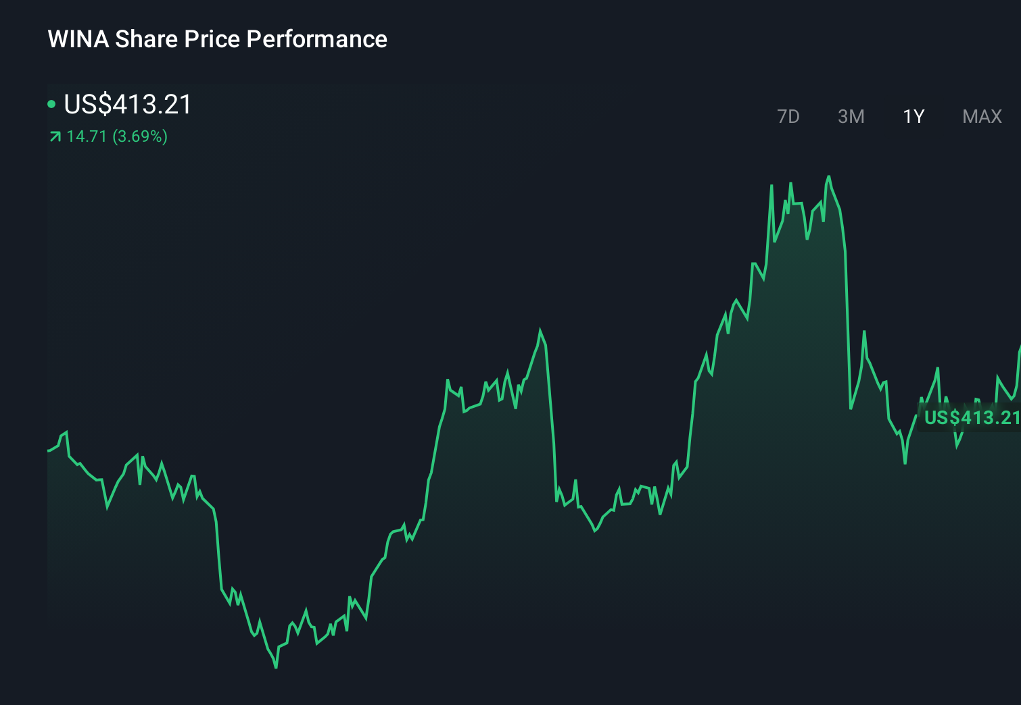
Task: Click the US$413.21 price badge on chart
Action: click(x=972, y=418)
